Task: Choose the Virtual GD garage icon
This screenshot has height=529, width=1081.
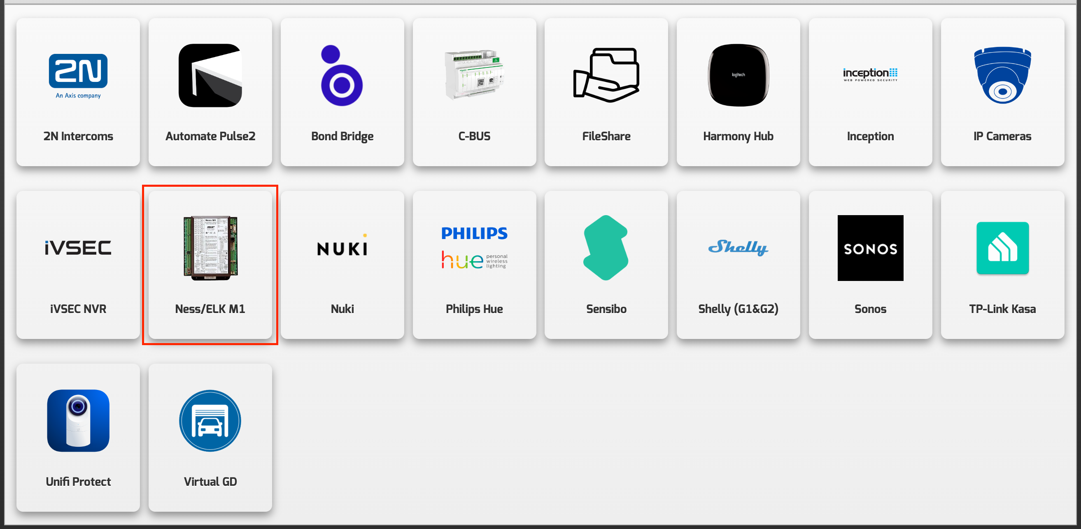Action: pyautogui.click(x=210, y=420)
